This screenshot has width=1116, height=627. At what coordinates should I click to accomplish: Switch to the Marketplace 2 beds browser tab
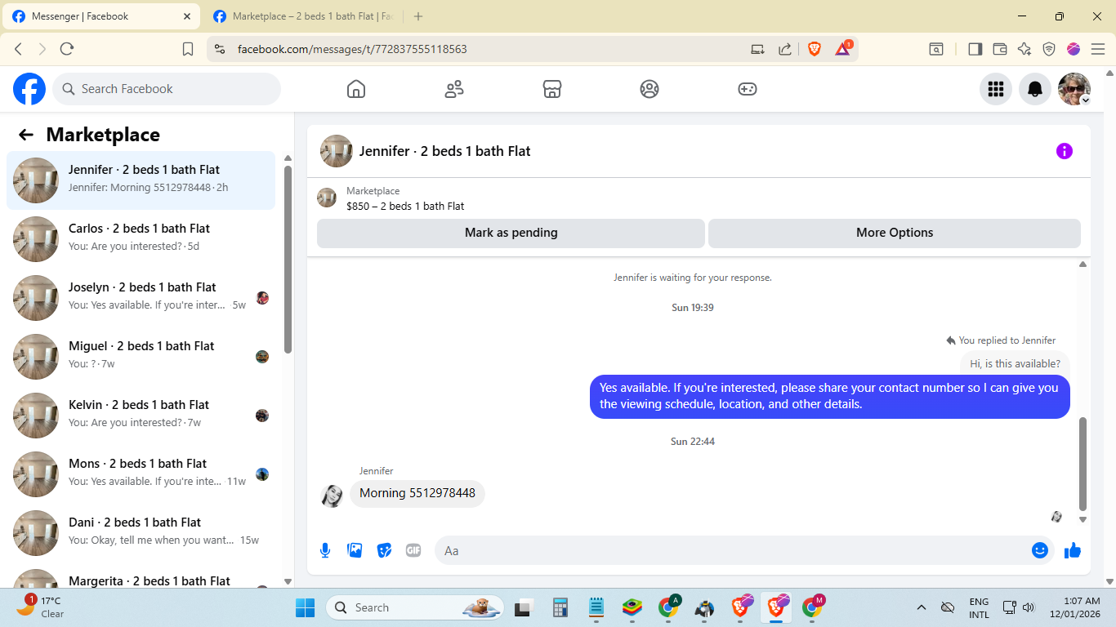point(304,16)
